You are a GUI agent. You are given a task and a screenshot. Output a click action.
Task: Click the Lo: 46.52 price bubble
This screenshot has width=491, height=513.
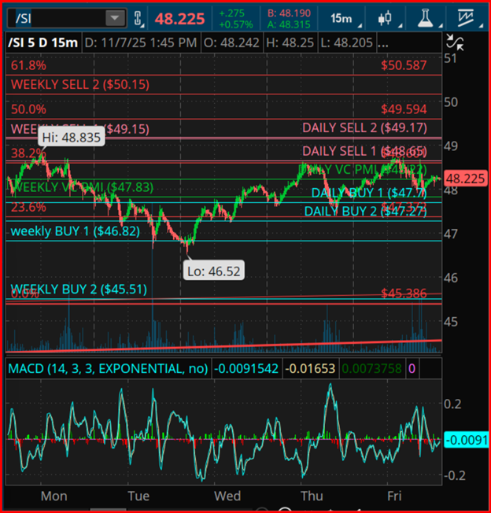point(213,271)
